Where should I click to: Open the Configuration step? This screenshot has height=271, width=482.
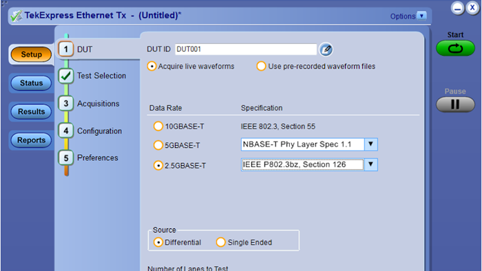99,131
